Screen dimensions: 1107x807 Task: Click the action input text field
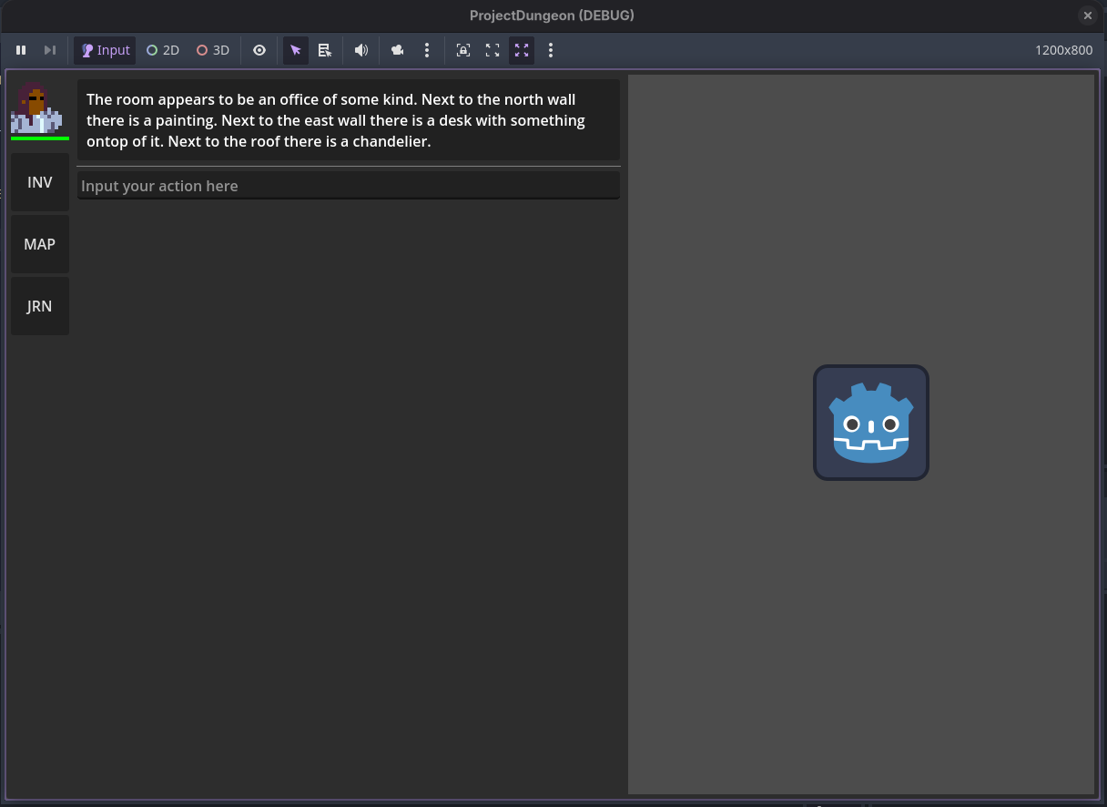[x=349, y=185]
